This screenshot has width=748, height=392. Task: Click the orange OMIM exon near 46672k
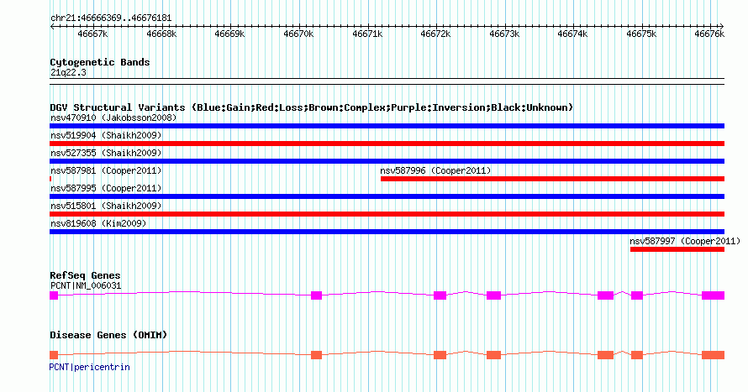pos(440,355)
